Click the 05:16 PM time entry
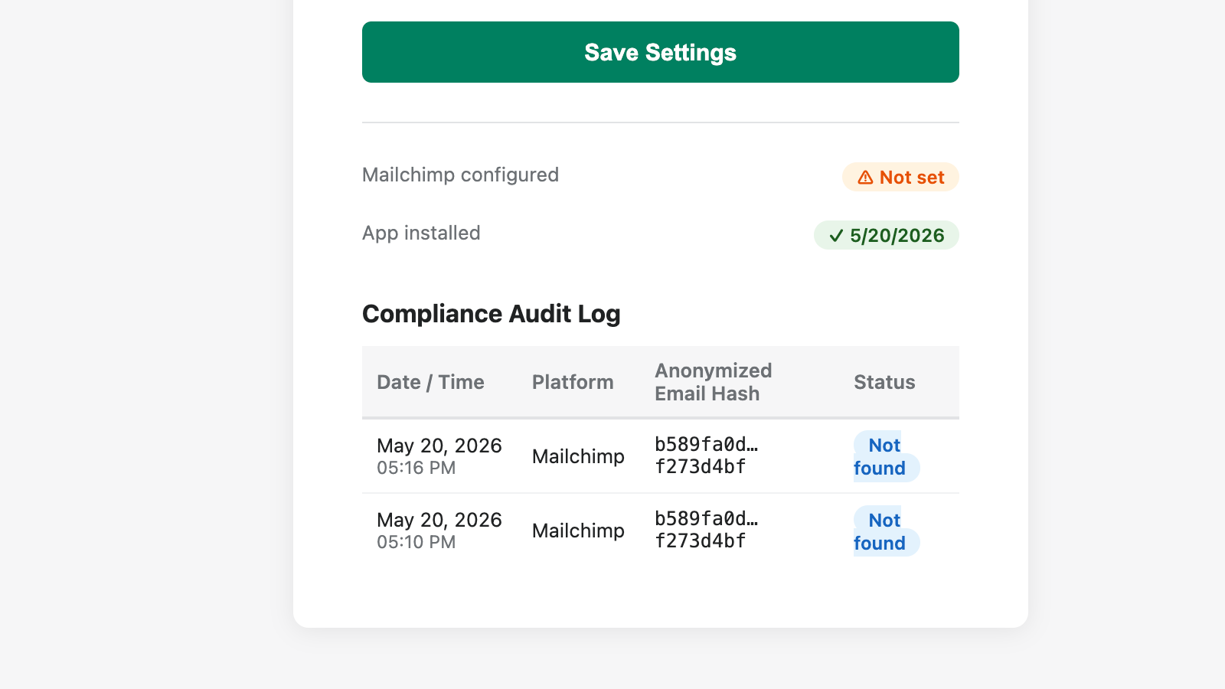The image size is (1225, 689). coord(416,468)
